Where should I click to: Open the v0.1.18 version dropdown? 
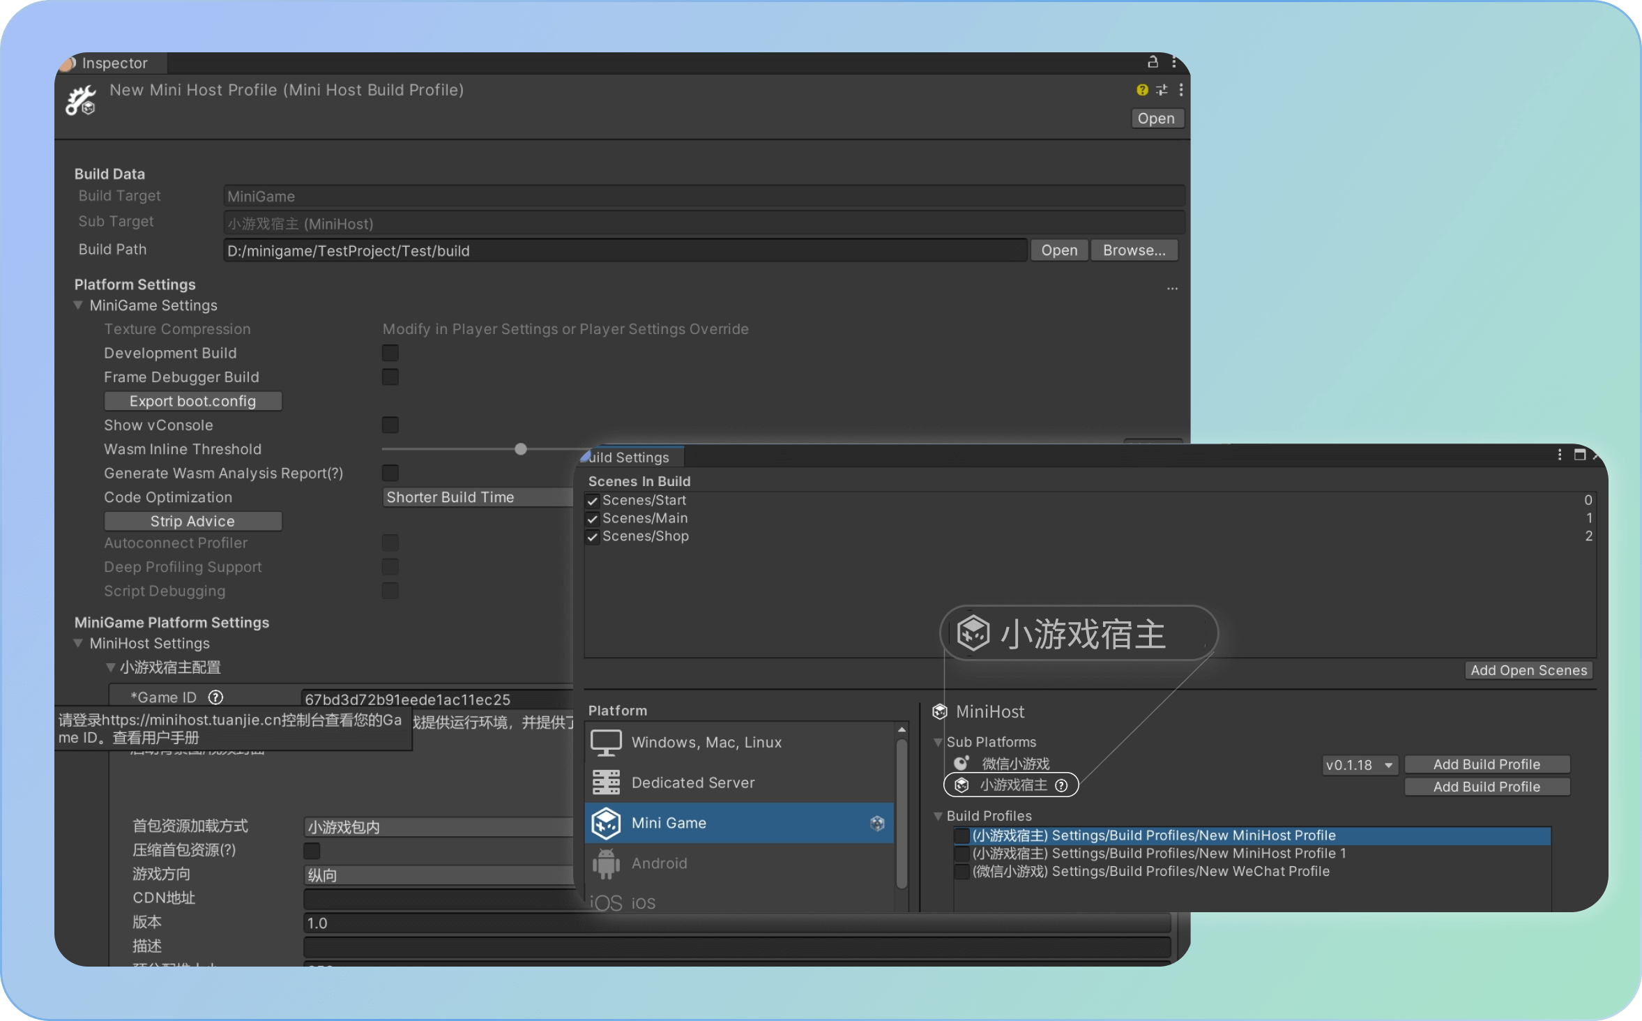click(x=1360, y=765)
